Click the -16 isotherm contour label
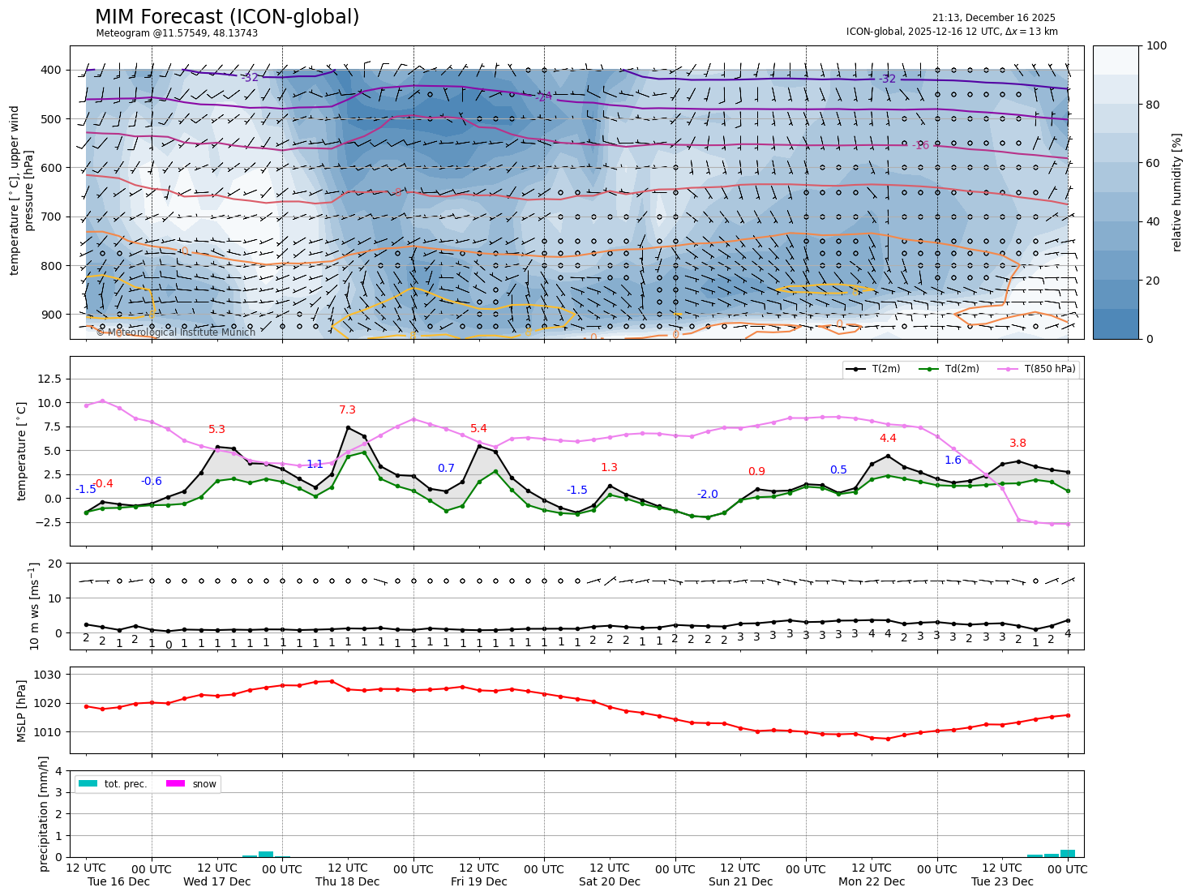 coord(920,145)
